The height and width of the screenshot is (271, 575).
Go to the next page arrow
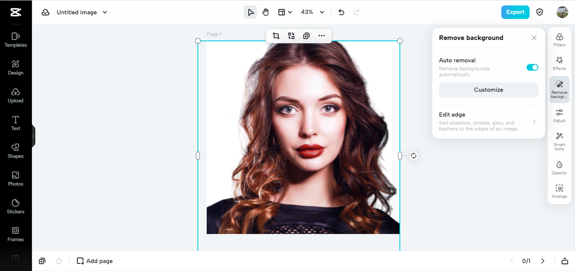tap(543, 261)
